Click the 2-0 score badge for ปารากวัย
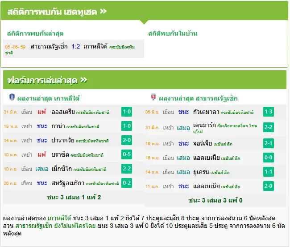 (127, 140)
